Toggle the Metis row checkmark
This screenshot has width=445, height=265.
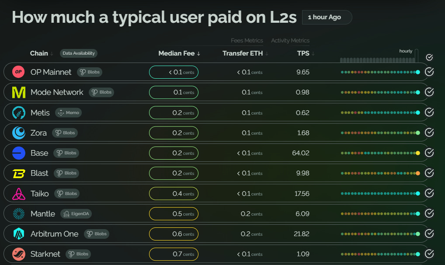pyautogui.click(x=429, y=112)
